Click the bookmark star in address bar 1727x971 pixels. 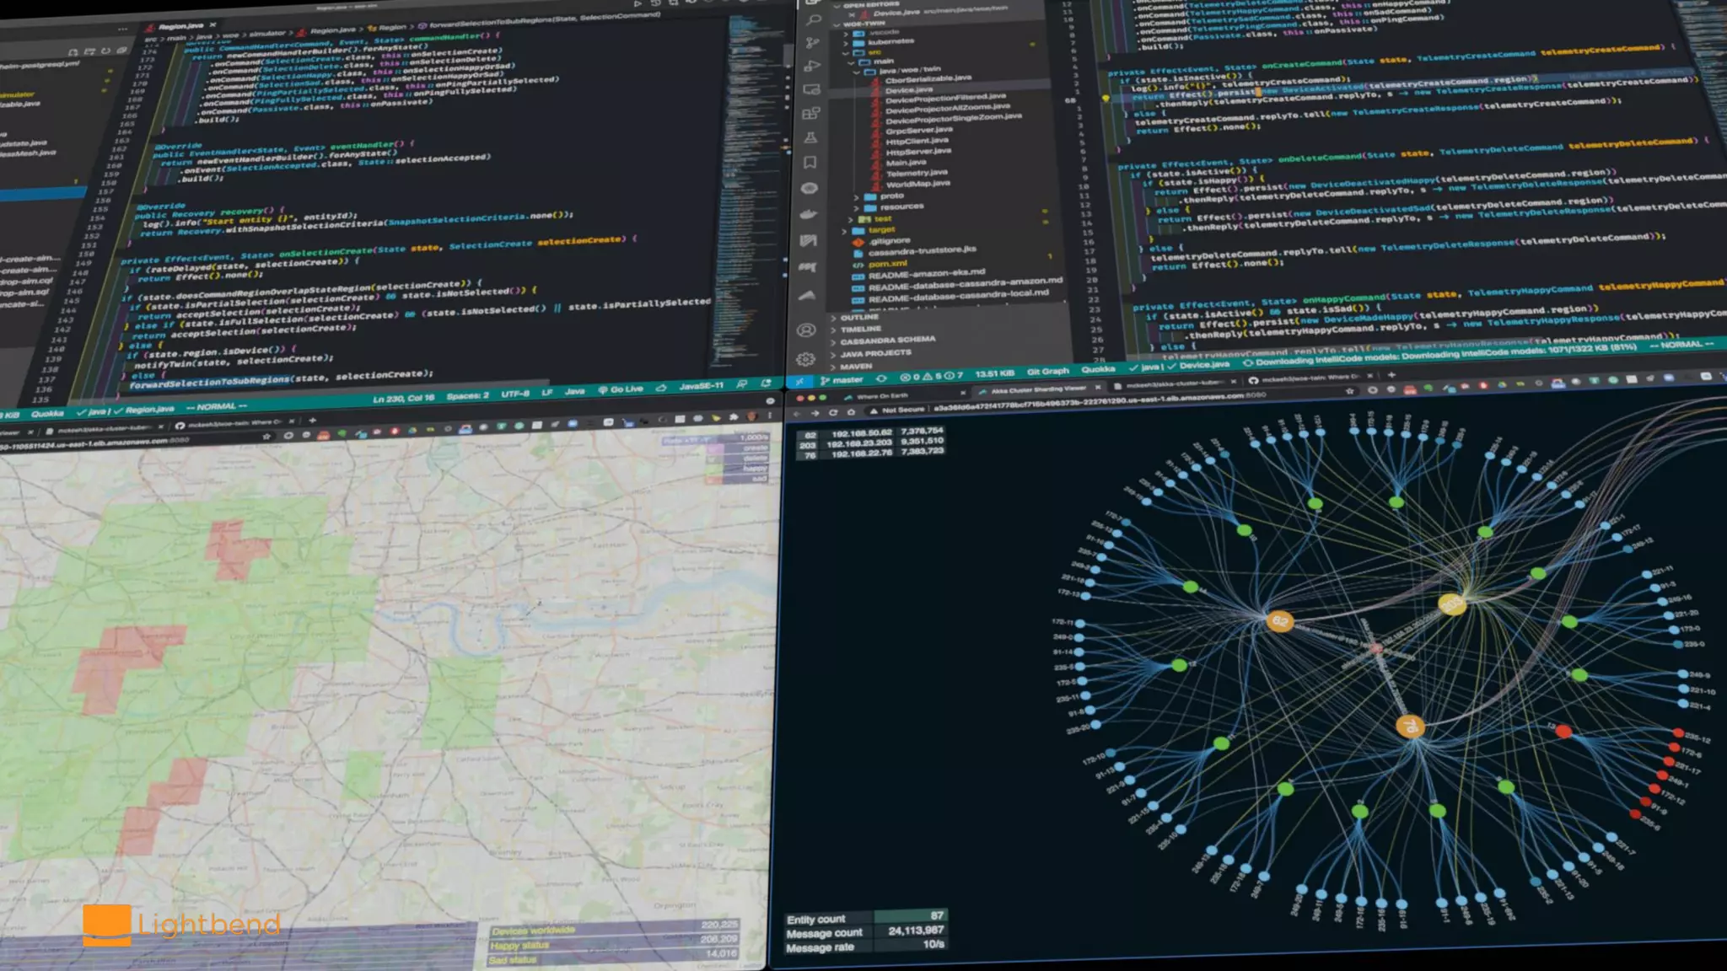point(1349,391)
